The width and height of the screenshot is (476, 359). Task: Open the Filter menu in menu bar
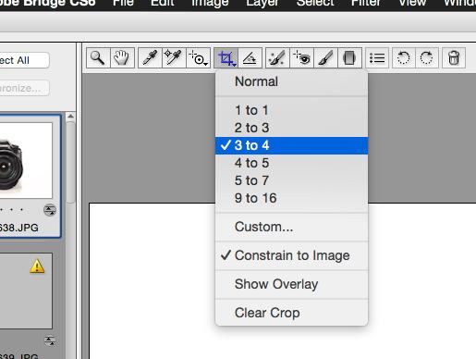[366, 3]
